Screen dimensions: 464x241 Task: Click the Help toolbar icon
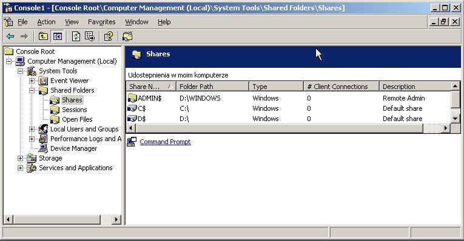[x=109, y=36]
